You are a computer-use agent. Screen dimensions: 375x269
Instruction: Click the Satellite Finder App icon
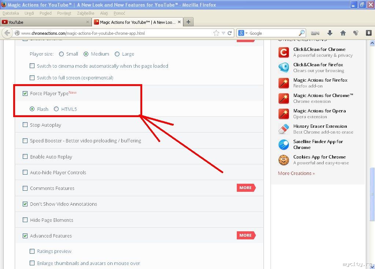pyautogui.click(x=284, y=145)
